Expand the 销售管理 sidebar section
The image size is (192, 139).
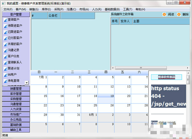[16, 89]
